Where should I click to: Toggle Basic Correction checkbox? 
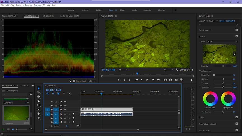click(x=236, y=30)
